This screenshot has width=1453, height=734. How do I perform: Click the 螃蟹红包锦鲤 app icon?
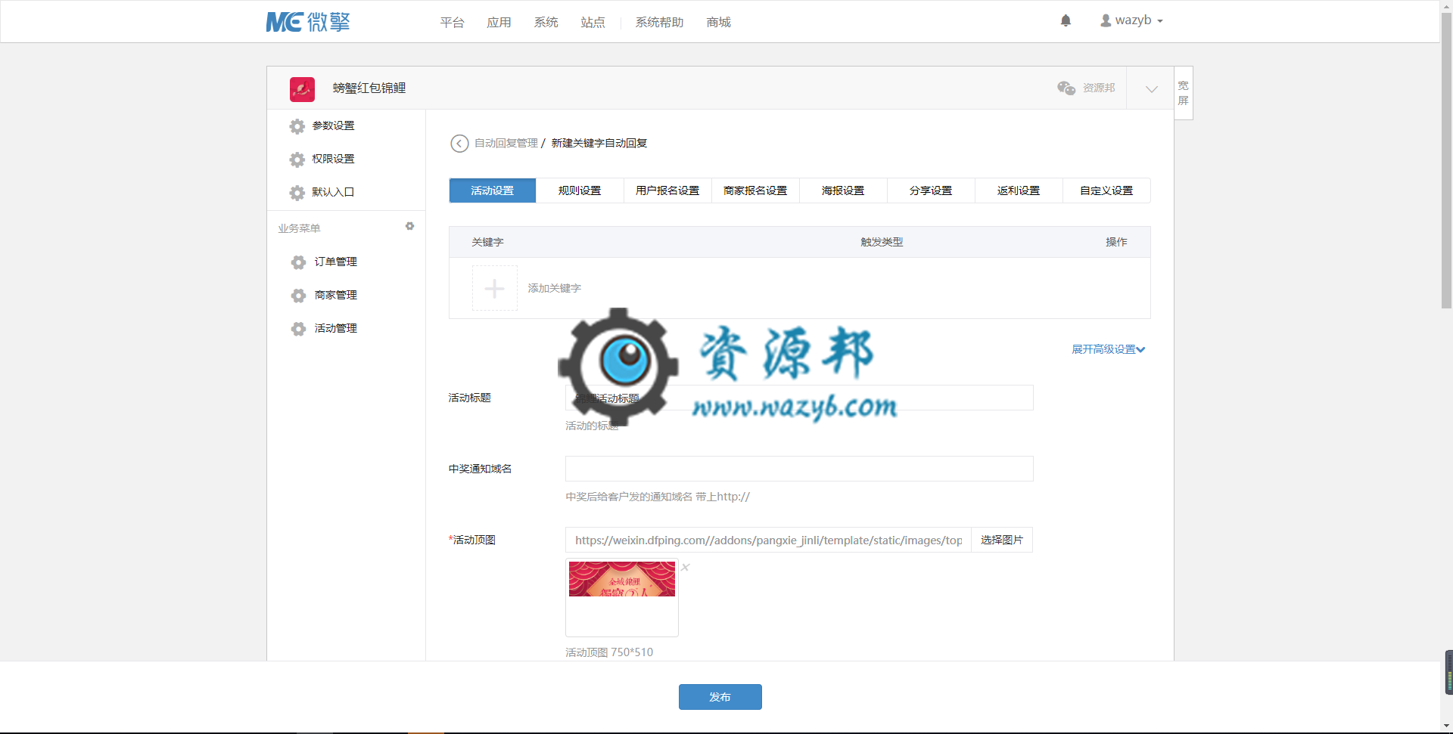302,89
